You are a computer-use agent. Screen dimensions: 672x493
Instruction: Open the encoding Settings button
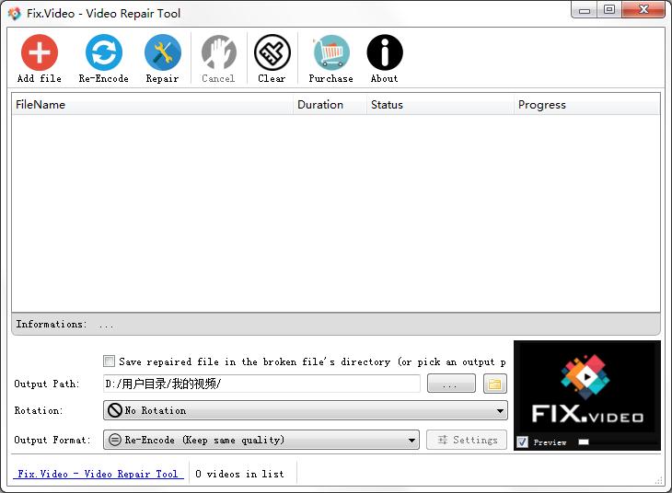[x=467, y=440]
